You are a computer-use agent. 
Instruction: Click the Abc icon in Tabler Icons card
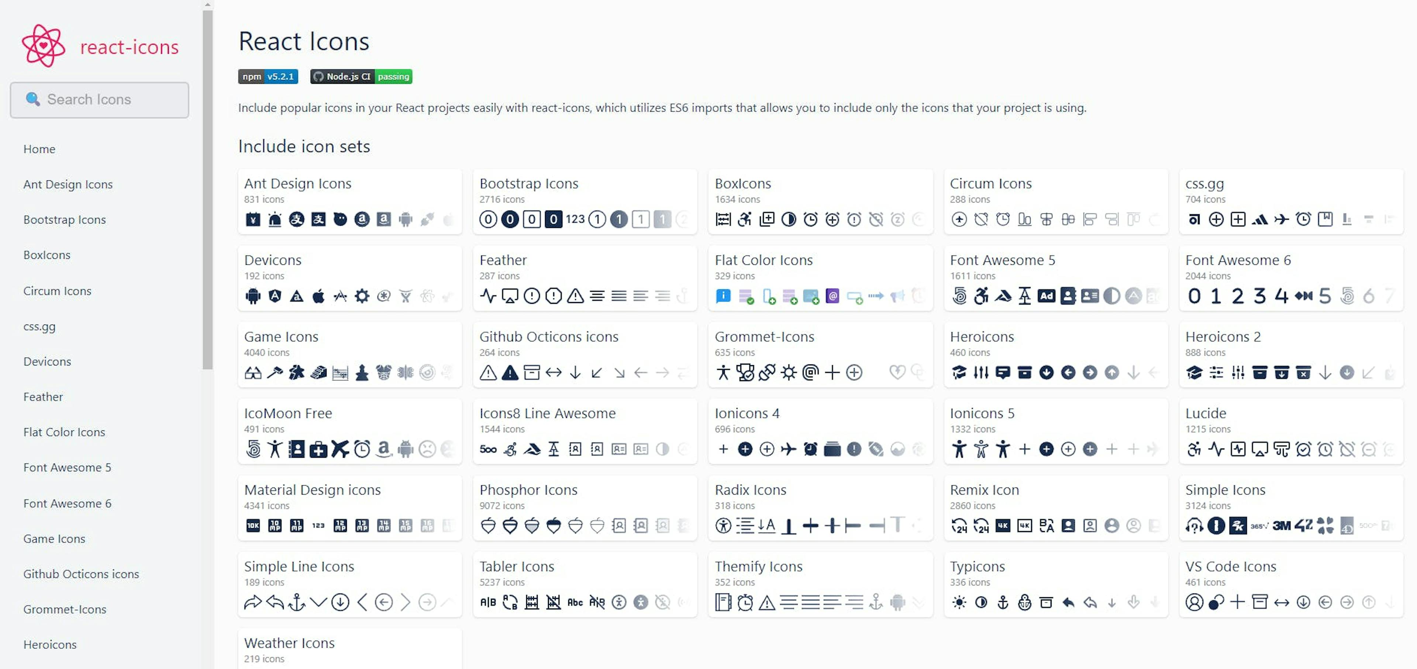pyautogui.click(x=575, y=603)
